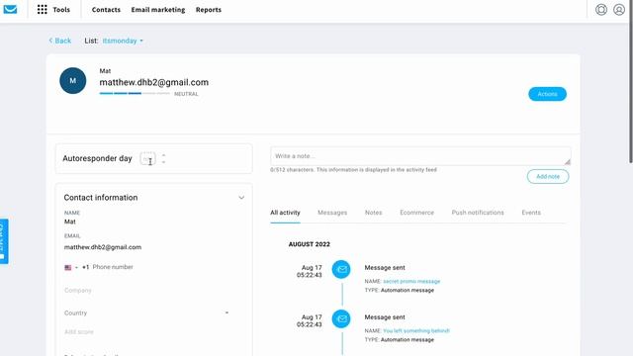Viewport: 633px width, 356px height.
Task: Collapse the Contact information section
Action: (x=241, y=198)
